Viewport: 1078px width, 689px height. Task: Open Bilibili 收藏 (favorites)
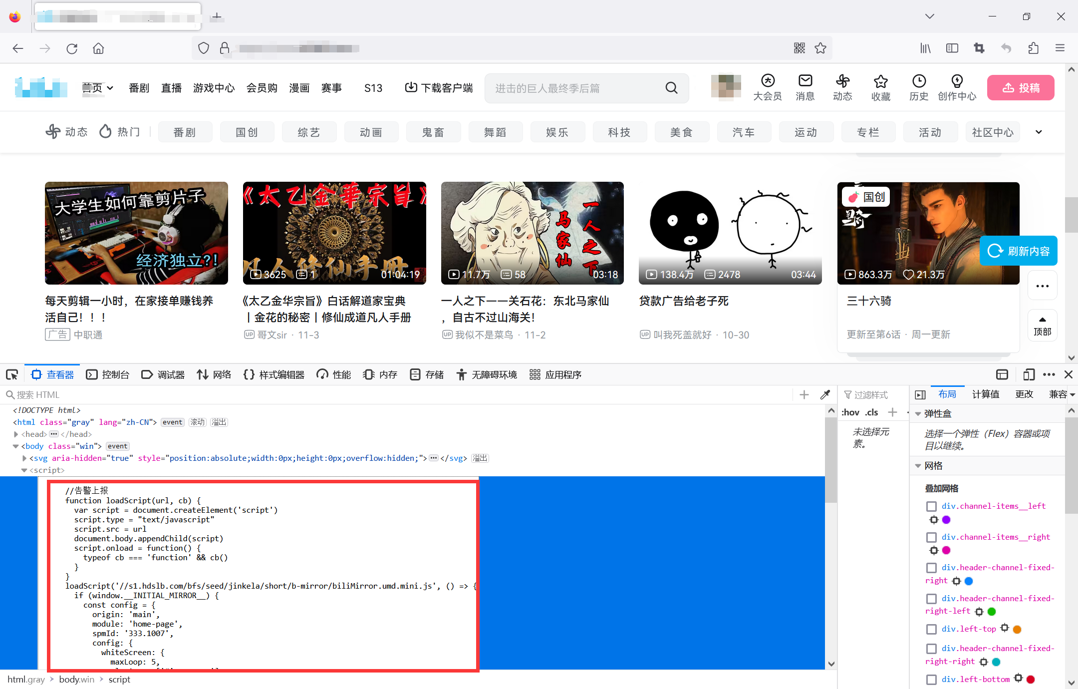coord(881,87)
